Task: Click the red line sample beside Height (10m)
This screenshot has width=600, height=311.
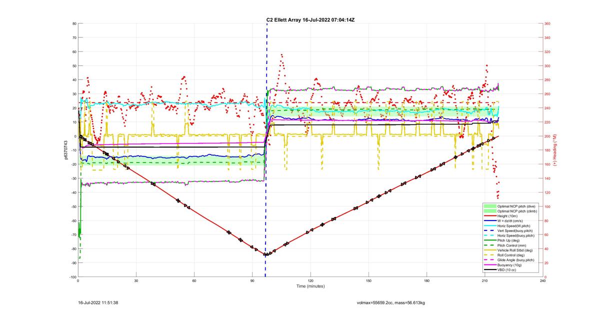Action: point(490,216)
